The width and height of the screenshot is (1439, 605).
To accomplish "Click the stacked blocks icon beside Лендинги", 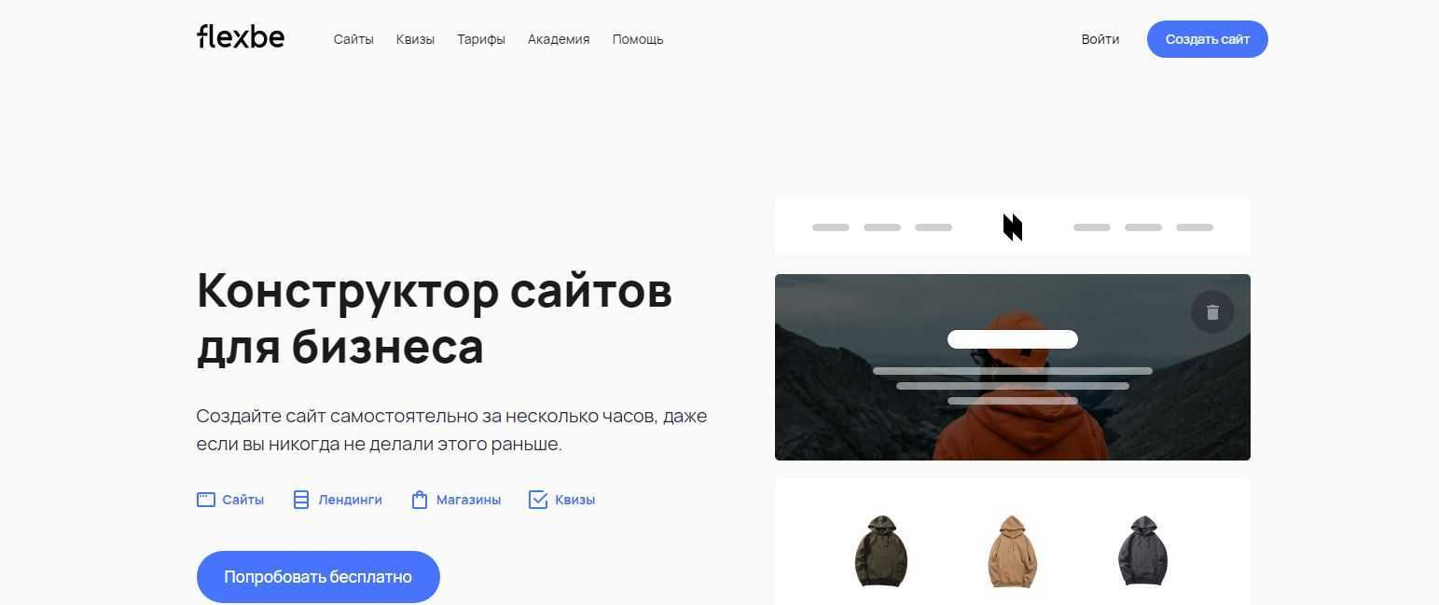I will 301,500.
